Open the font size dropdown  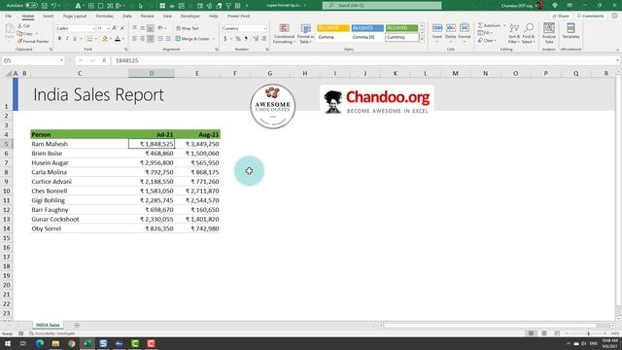click(108, 28)
